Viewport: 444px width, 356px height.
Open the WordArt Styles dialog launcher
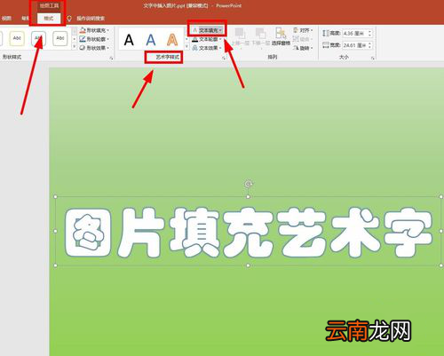[224, 58]
